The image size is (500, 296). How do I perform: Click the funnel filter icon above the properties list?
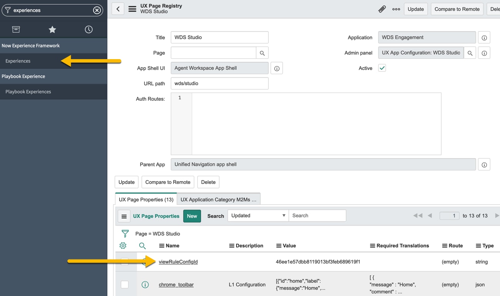click(x=123, y=233)
